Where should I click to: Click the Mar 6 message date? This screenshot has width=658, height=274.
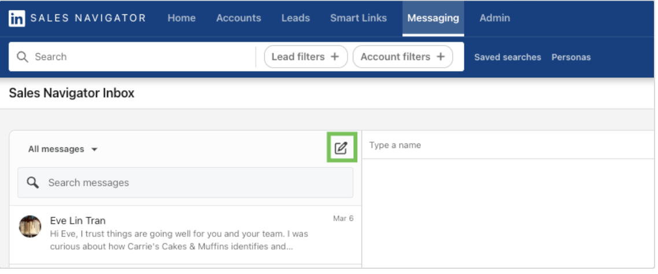click(343, 218)
